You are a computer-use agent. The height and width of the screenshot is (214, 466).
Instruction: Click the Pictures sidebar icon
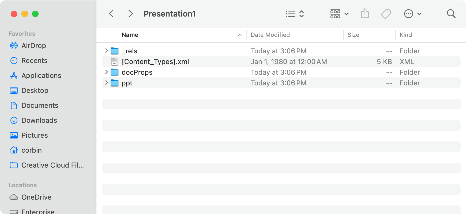pyautogui.click(x=14, y=135)
